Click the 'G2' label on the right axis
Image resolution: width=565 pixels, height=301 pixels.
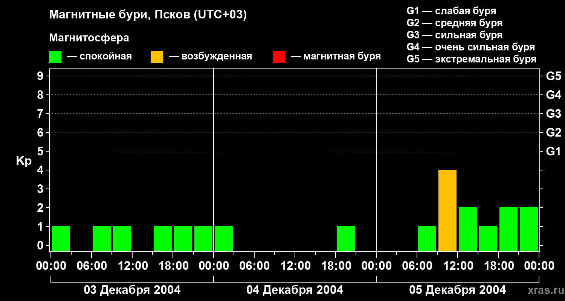[554, 132]
